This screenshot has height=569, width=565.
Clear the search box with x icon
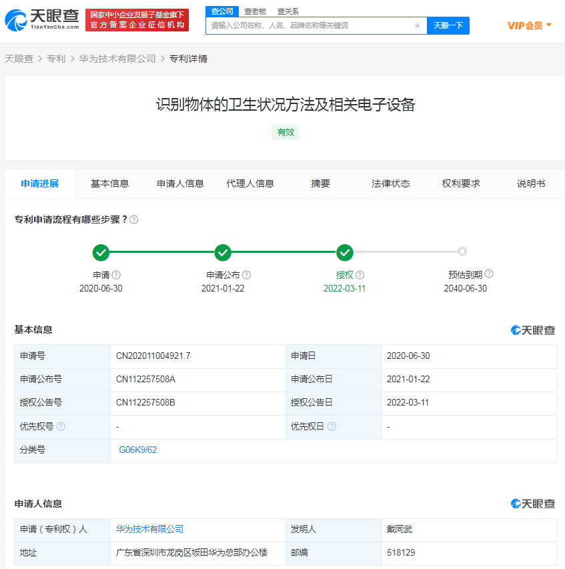coord(418,25)
